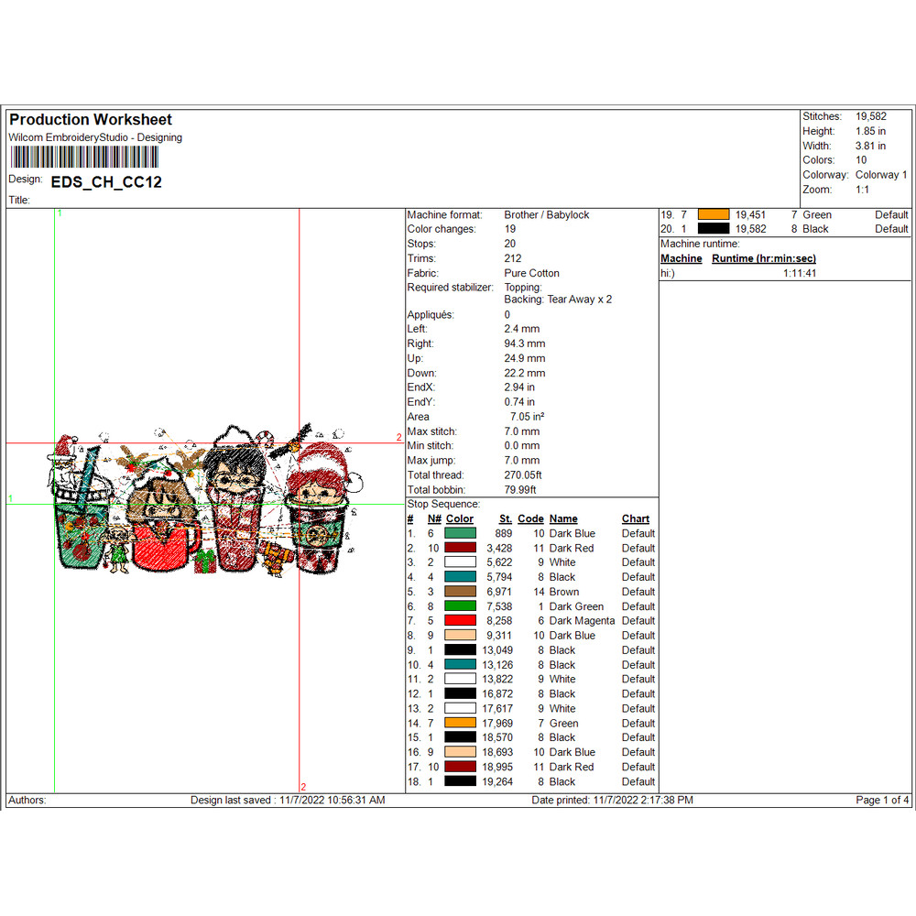Click the orange swatch in stop 19
The width and height of the screenshot is (916, 916).
tap(714, 215)
